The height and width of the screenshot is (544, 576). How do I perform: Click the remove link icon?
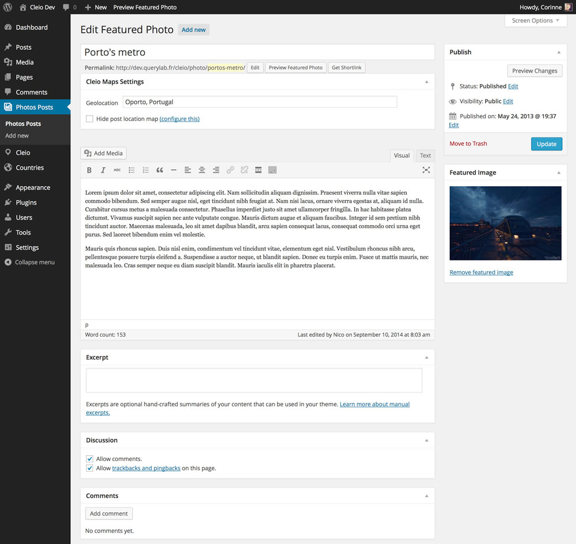coord(244,170)
